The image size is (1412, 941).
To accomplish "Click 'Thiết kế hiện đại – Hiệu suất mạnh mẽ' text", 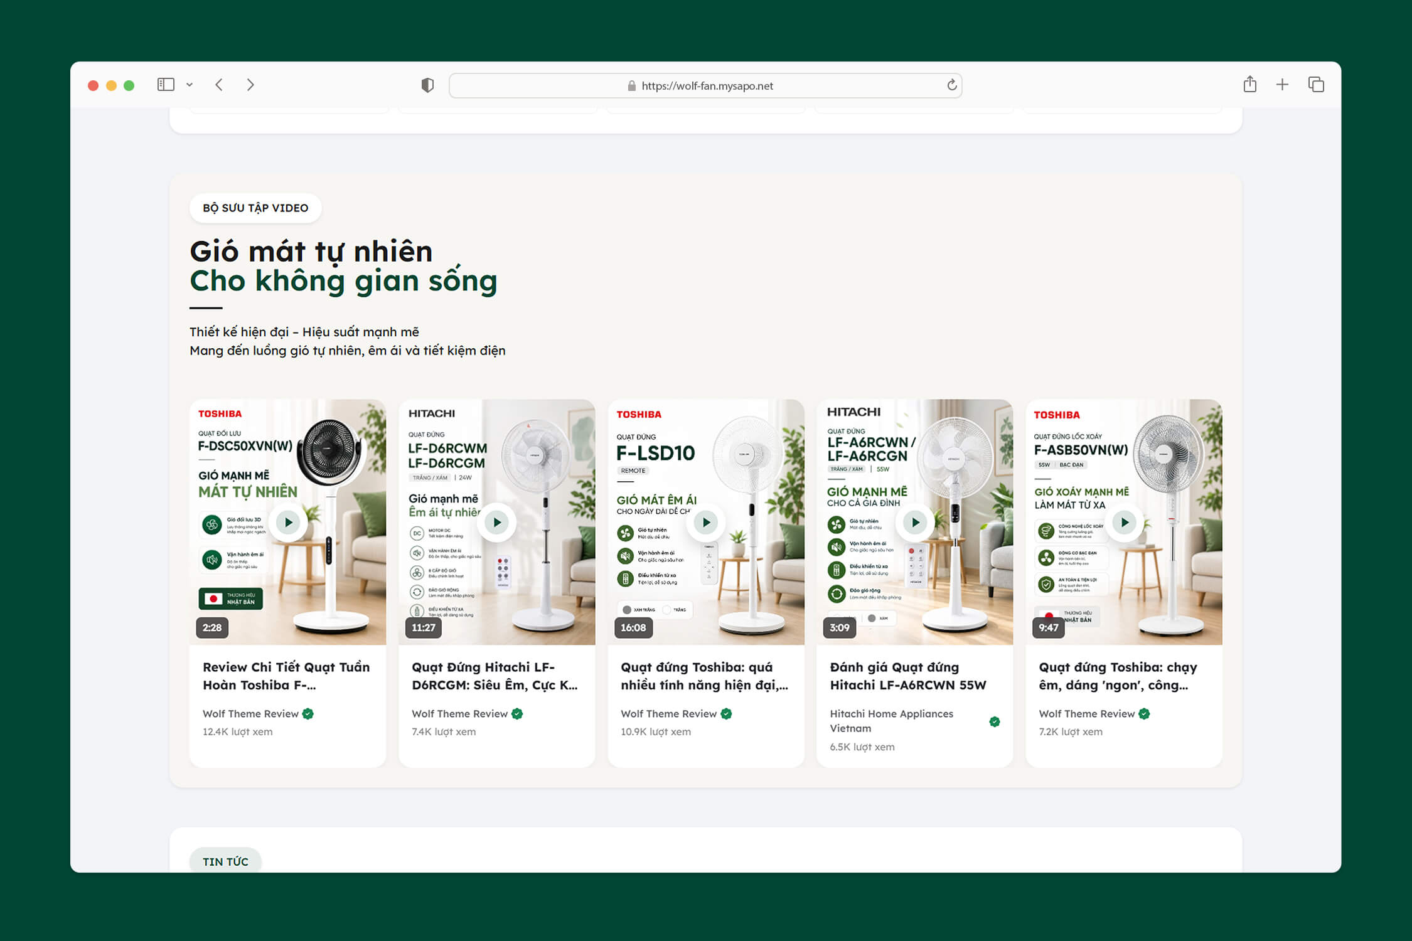I will pos(304,332).
